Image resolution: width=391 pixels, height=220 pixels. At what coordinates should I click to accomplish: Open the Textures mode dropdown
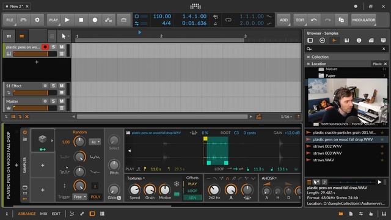pos(136,178)
